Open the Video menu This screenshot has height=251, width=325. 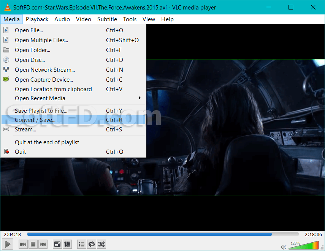tap(84, 19)
